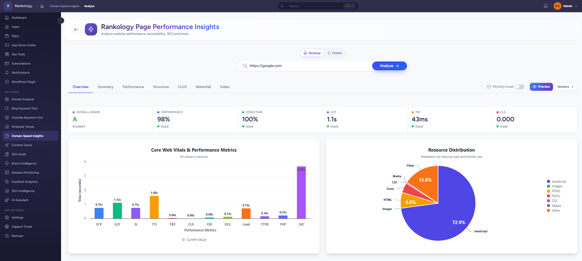
Task: Select the Desktop device option
Action: point(312,53)
